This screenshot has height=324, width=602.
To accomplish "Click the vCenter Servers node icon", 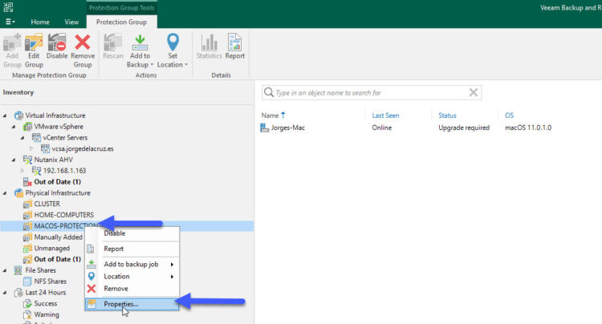I will (36, 138).
